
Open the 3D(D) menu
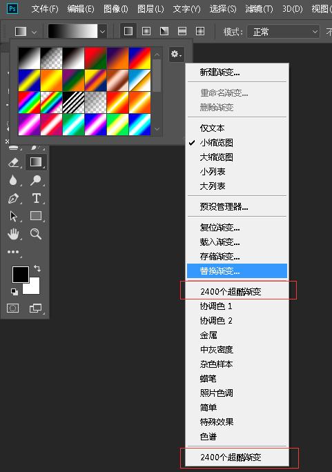point(292,9)
